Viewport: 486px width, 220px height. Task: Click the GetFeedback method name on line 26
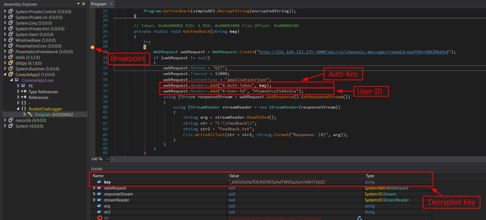point(196,31)
